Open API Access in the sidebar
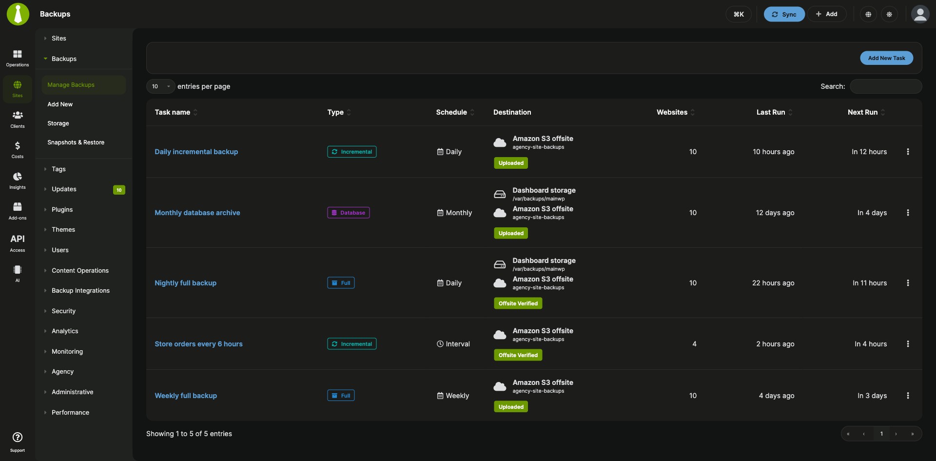Viewport: 936px width, 461px height. [x=18, y=242]
